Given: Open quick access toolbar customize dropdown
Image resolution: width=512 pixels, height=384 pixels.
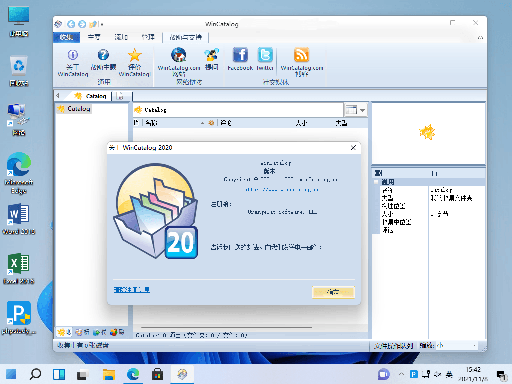Looking at the screenshot, I should [102, 24].
